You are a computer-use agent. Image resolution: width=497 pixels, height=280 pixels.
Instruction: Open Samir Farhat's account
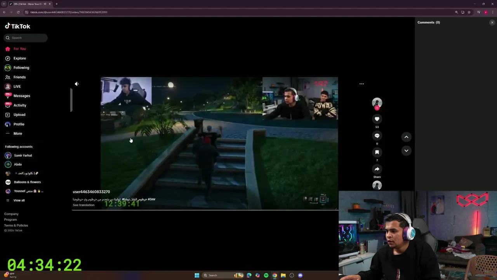tap(19, 156)
